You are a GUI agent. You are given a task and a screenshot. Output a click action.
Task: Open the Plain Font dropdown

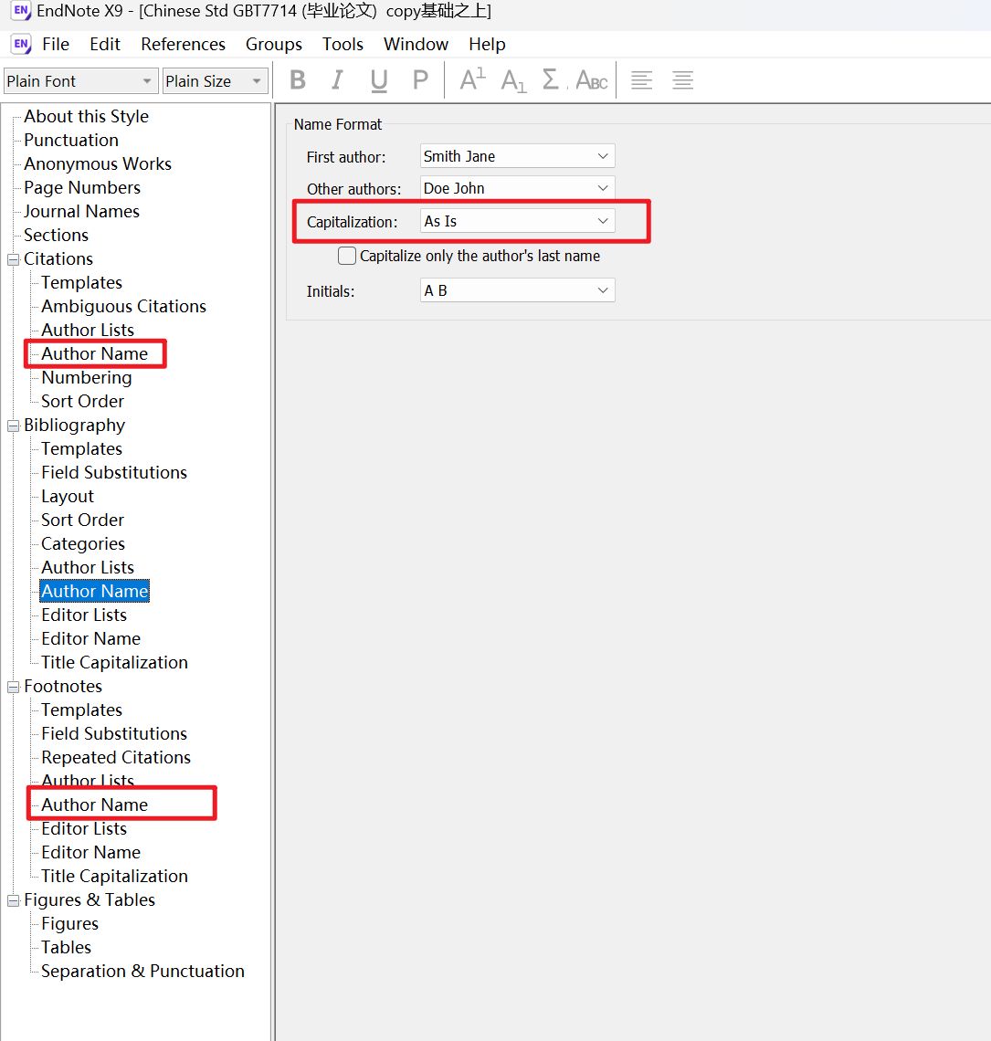pyautogui.click(x=81, y=81)
